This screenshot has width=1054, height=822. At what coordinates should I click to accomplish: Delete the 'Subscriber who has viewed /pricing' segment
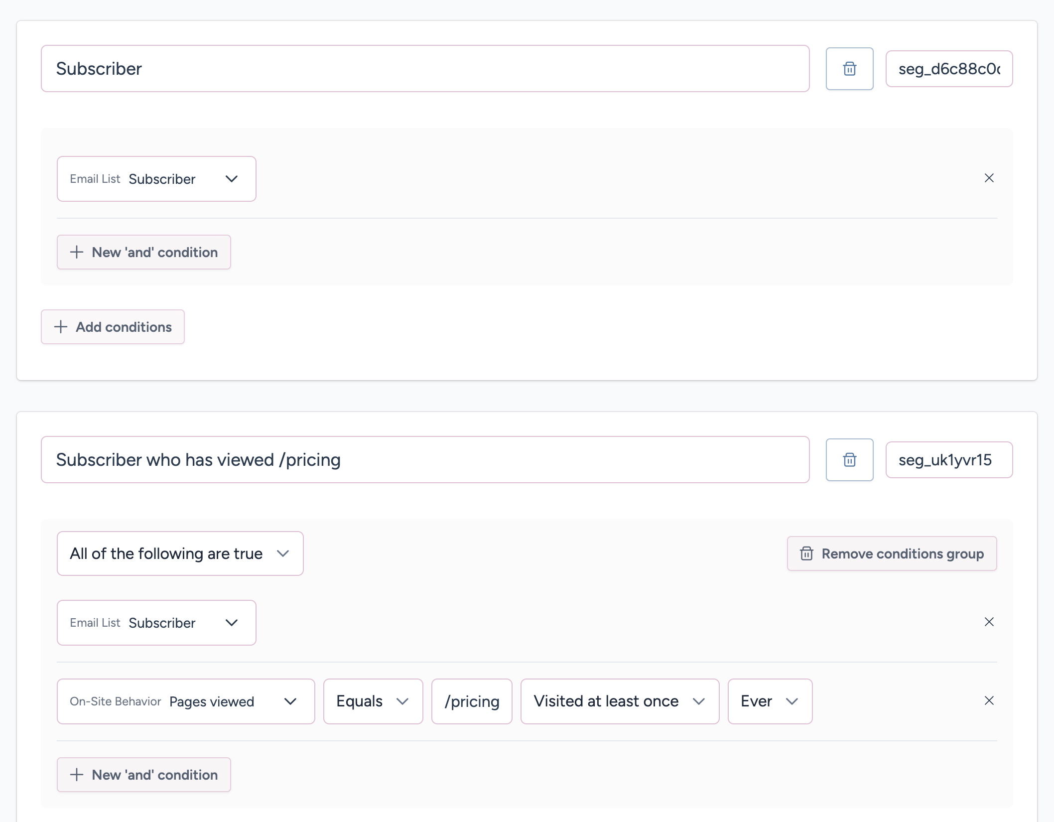(x=849, y=460)
